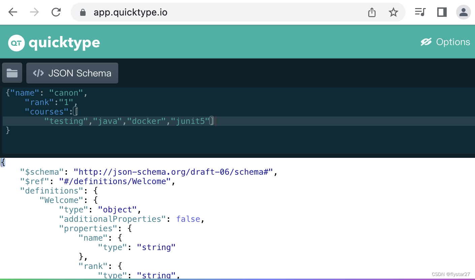The image size is (475, 280).
Task: Click the "canon" value in input
Action: coord(66,93)
